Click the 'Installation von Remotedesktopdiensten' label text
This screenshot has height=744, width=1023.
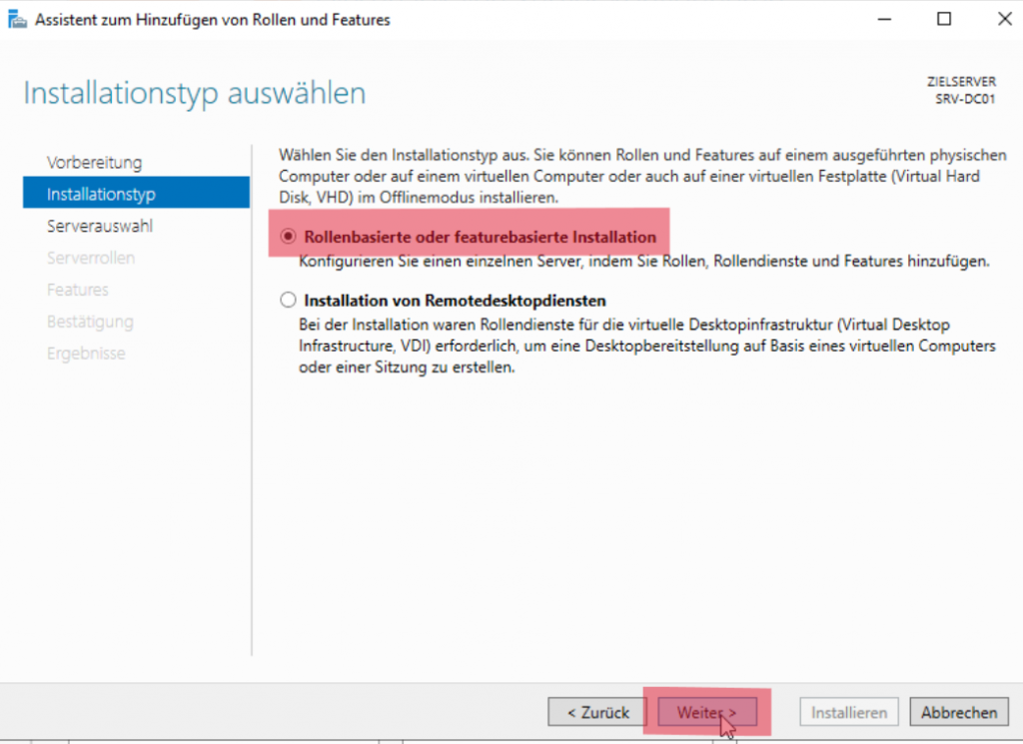(455, 300)
